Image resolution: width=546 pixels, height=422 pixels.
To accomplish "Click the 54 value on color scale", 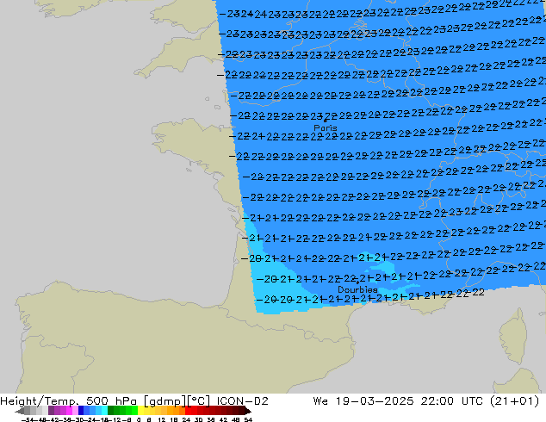I will click(x=248, y=419).
